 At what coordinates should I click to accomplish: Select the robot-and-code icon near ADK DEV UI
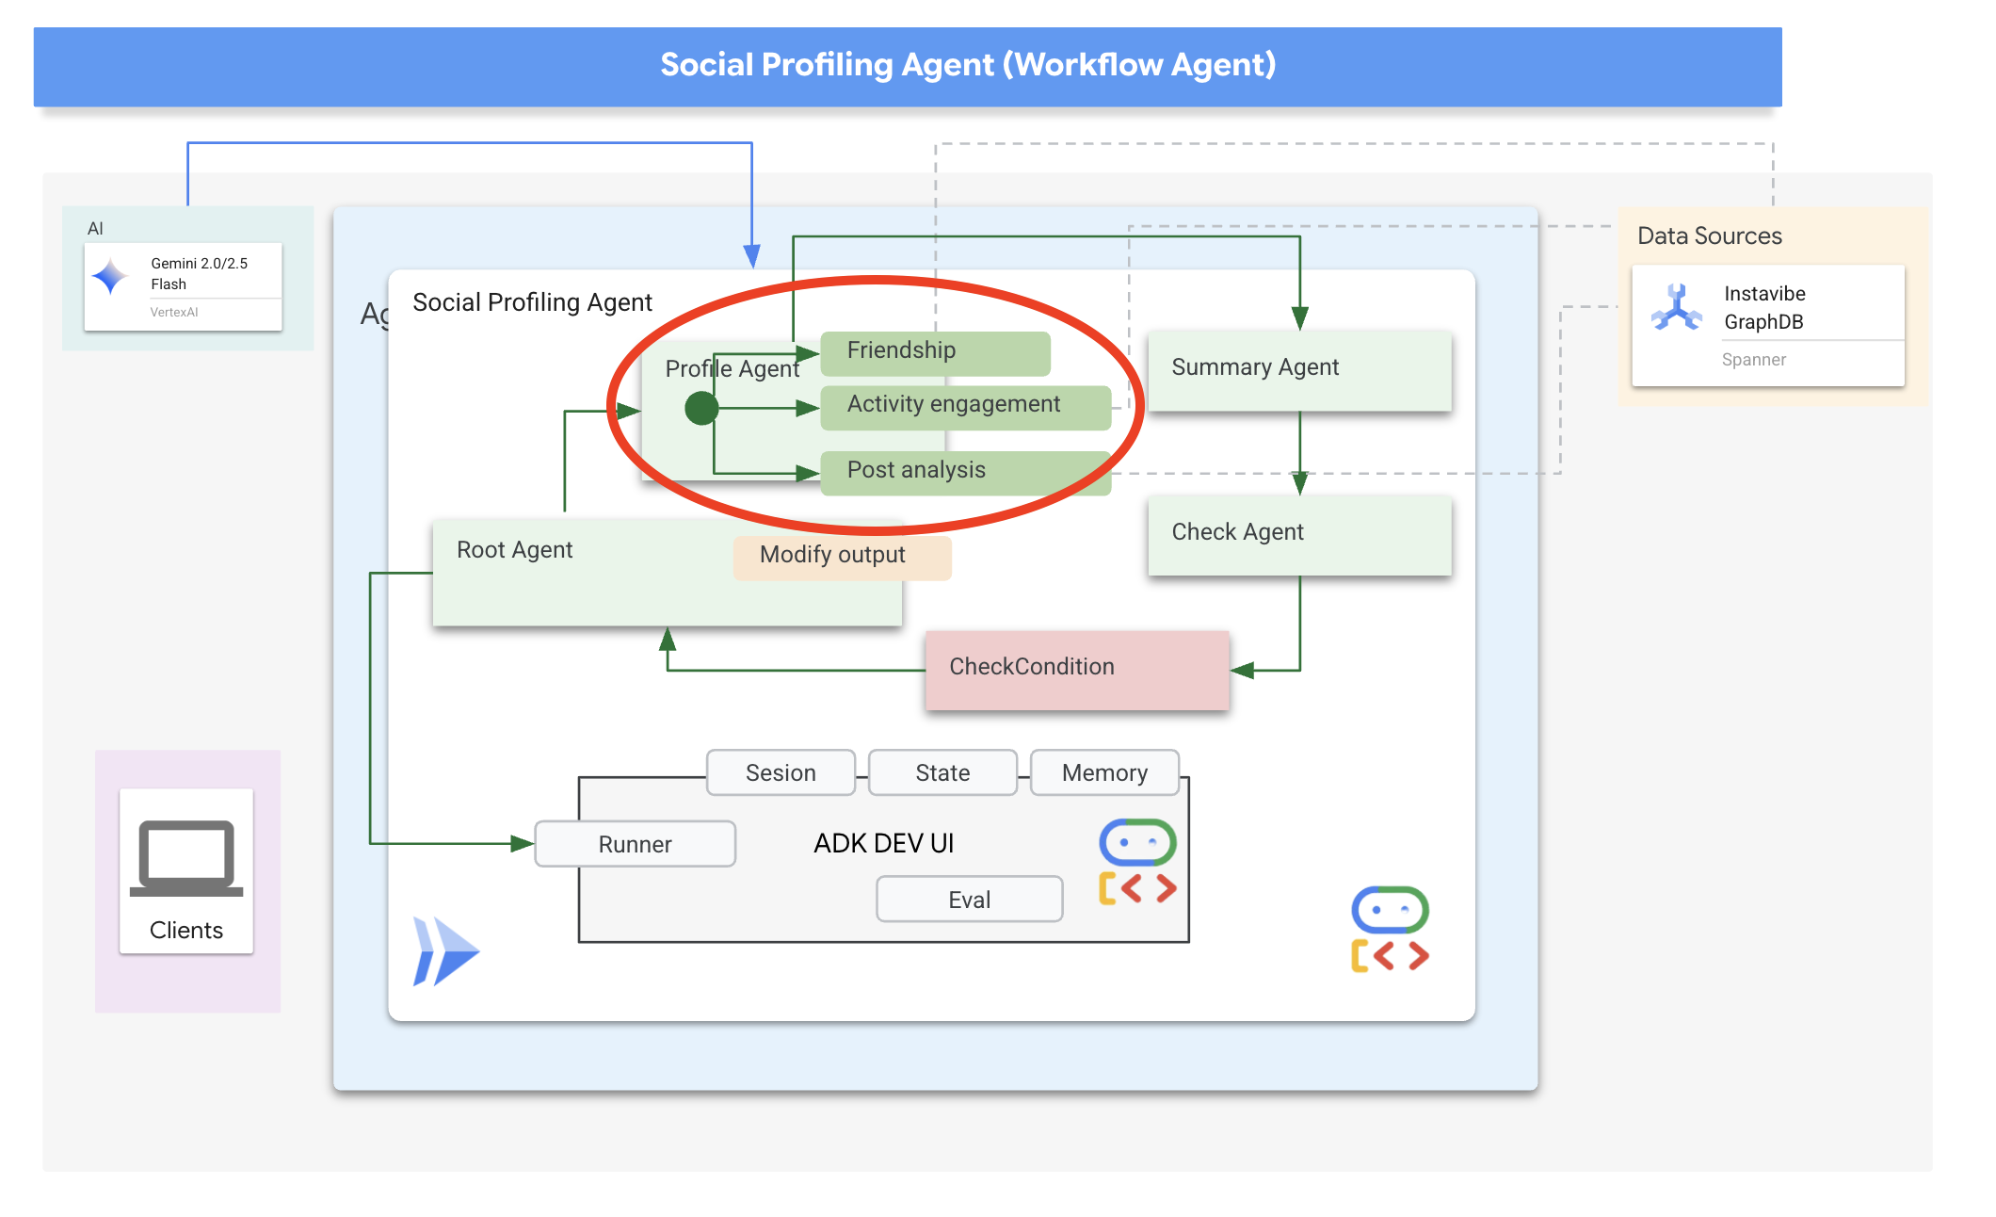click(x=1135, y=862)
